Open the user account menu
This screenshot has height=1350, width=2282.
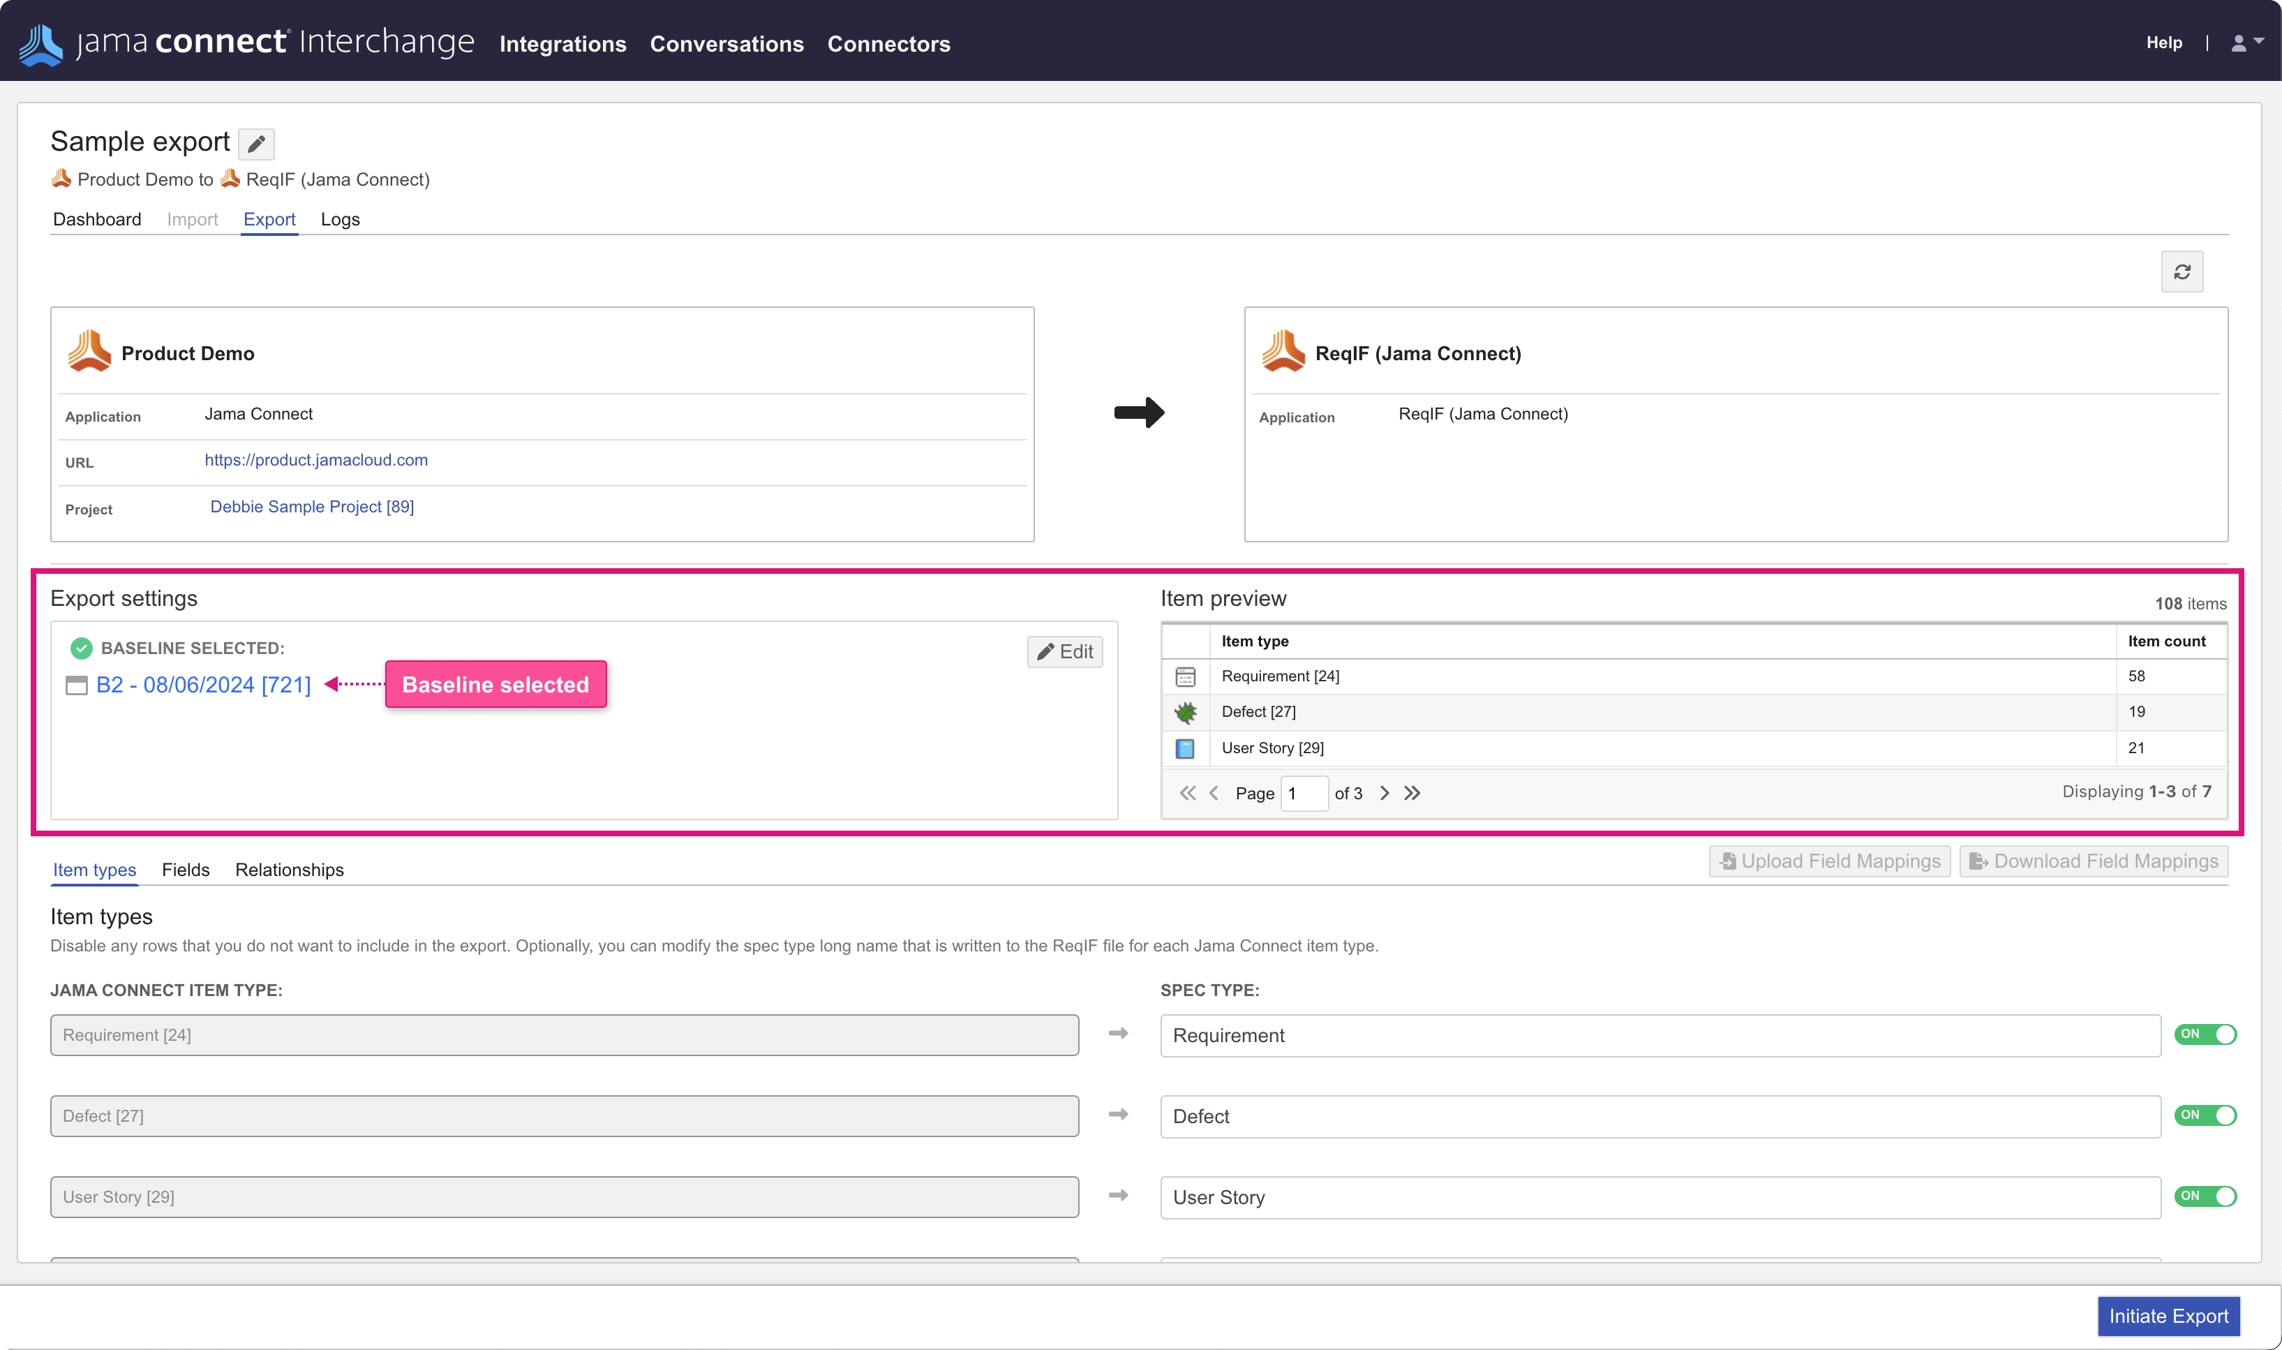tap(2247, 43)
